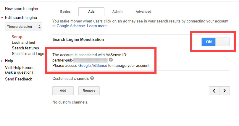Click the Learn more link
The height and width of the screenshot is (126, 239).
pyautogui.click(x=97, y=26)
